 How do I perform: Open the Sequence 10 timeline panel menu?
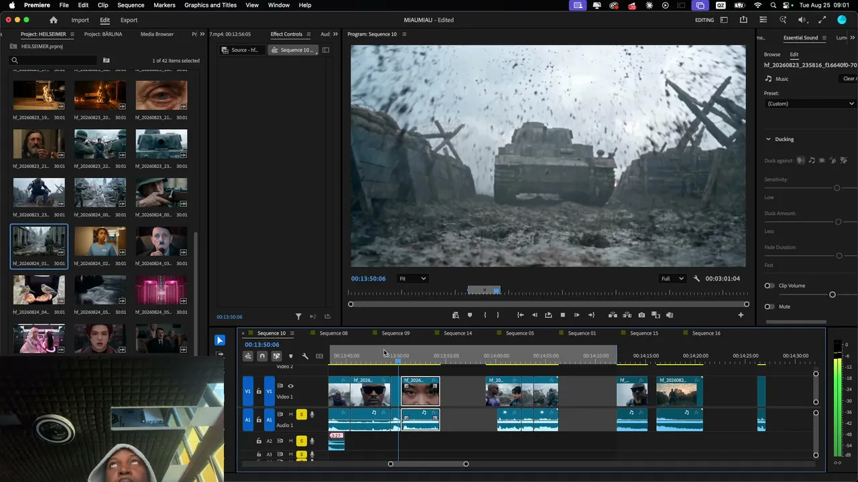pos(292,333)
